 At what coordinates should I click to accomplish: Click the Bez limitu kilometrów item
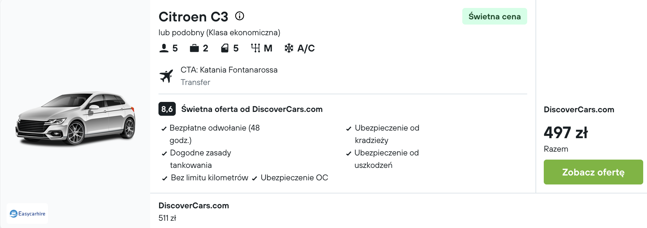pos(205,178)
